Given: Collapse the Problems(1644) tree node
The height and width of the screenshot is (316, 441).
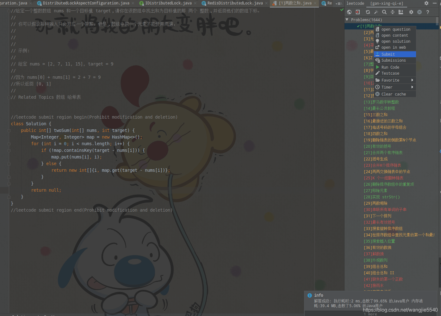Looking at the screenshot, I should tap(347, 20).
